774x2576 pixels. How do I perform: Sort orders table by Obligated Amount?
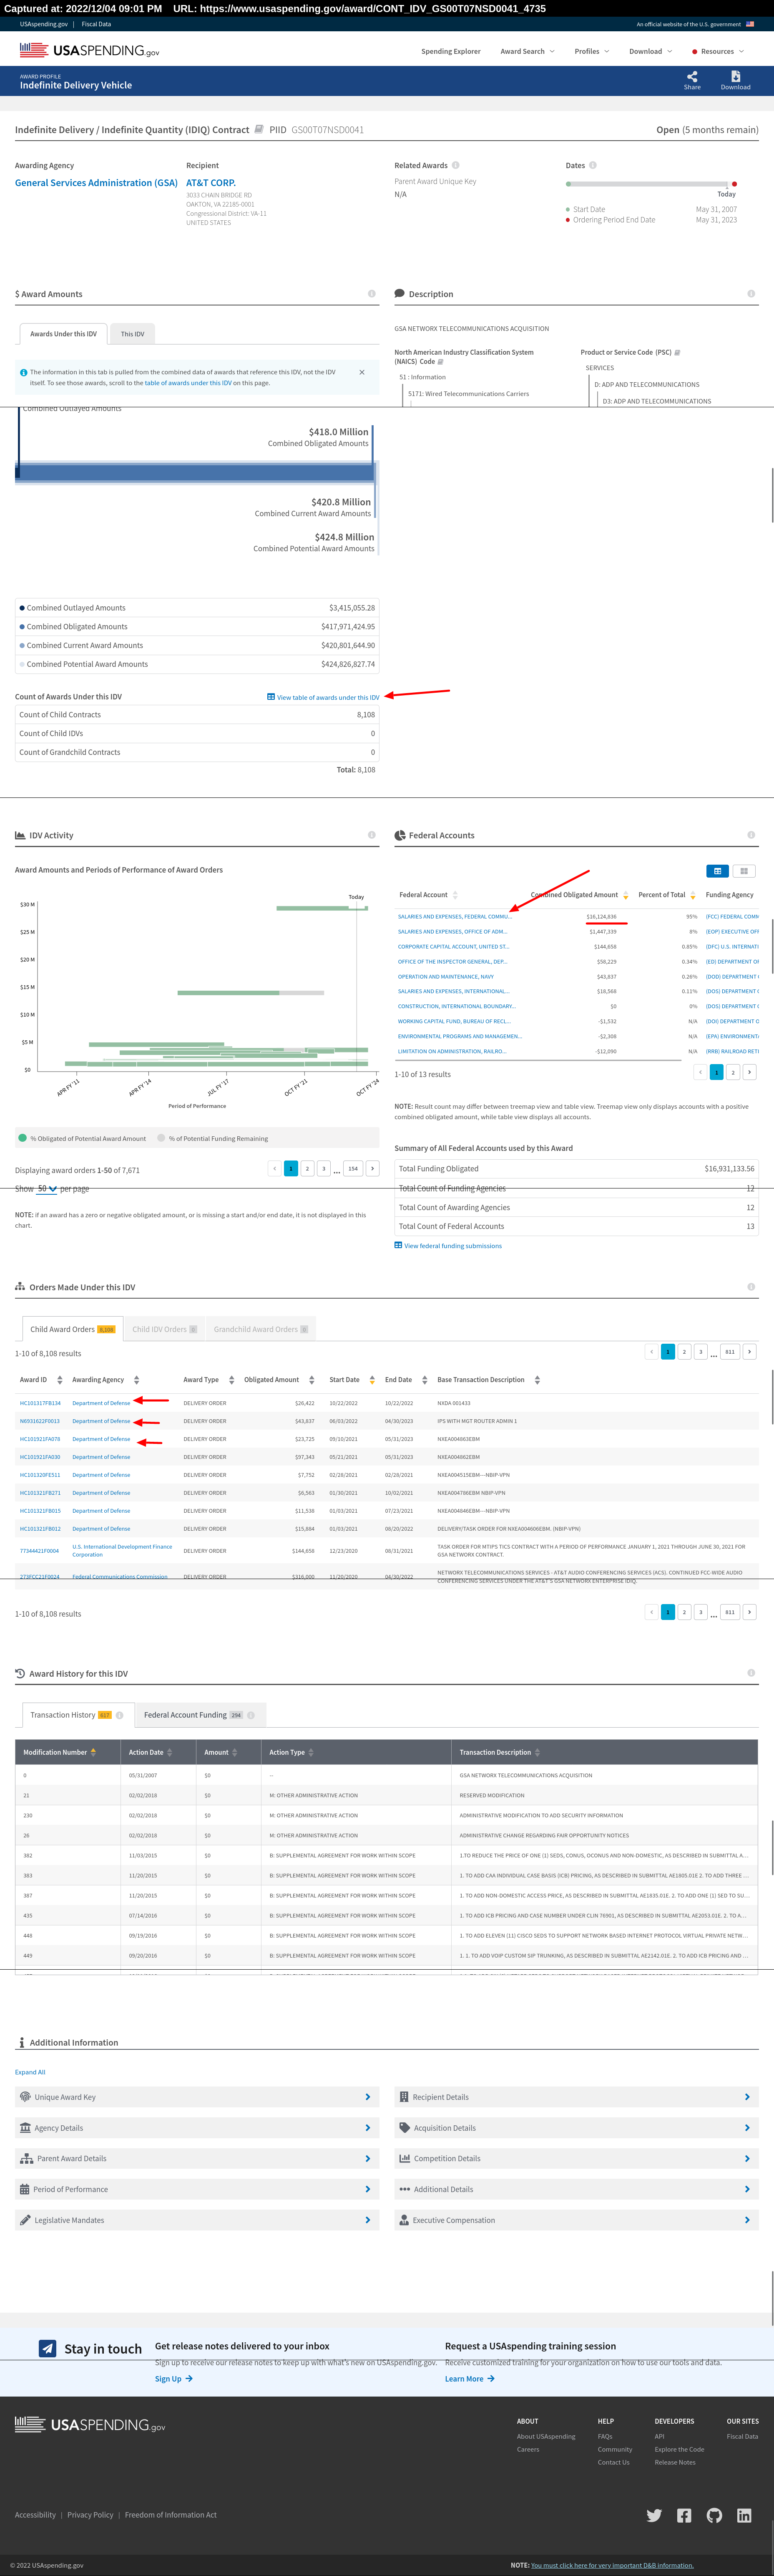click(x=312, y=1380)
